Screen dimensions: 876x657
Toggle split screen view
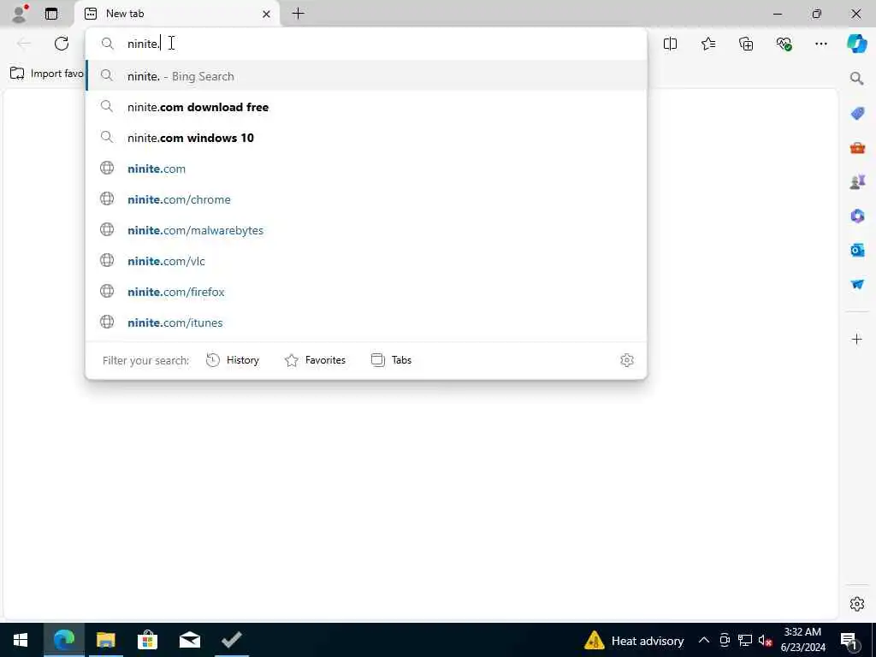pos(670,44)
